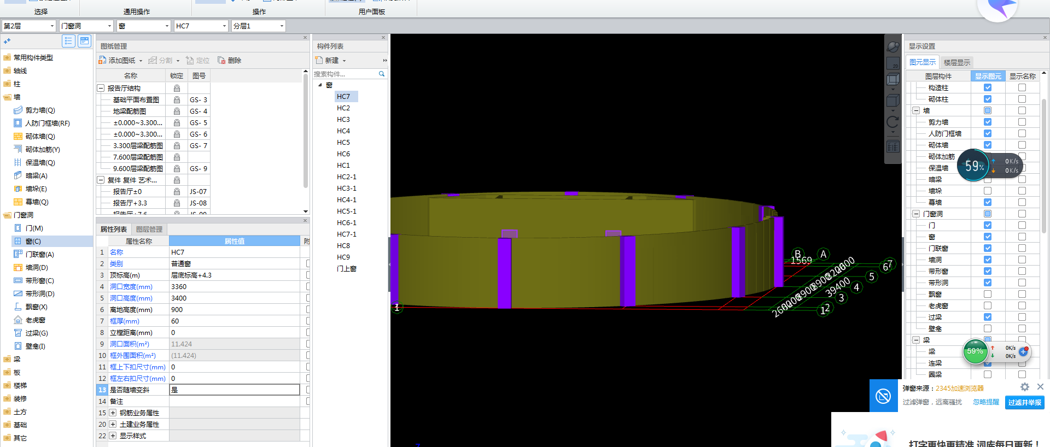Open the 分层1 layer dropdown

pos(258,26)
